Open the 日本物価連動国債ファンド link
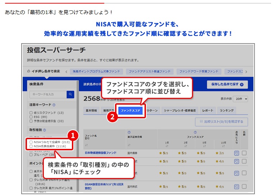This screenshot has width=275, height=196. point(101,152)
